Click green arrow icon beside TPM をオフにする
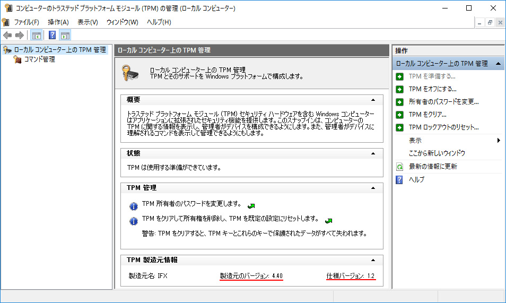This screenshot has width=506, height=303. point(399,89)
